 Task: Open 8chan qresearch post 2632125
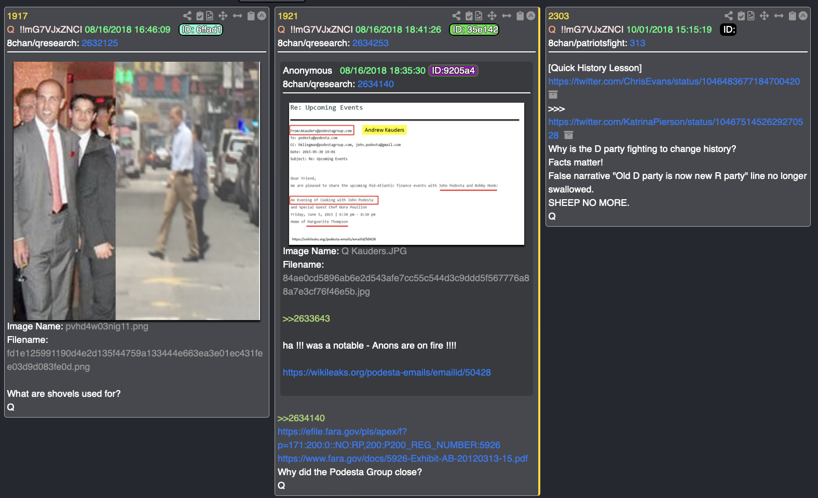(x=100, y=43)
